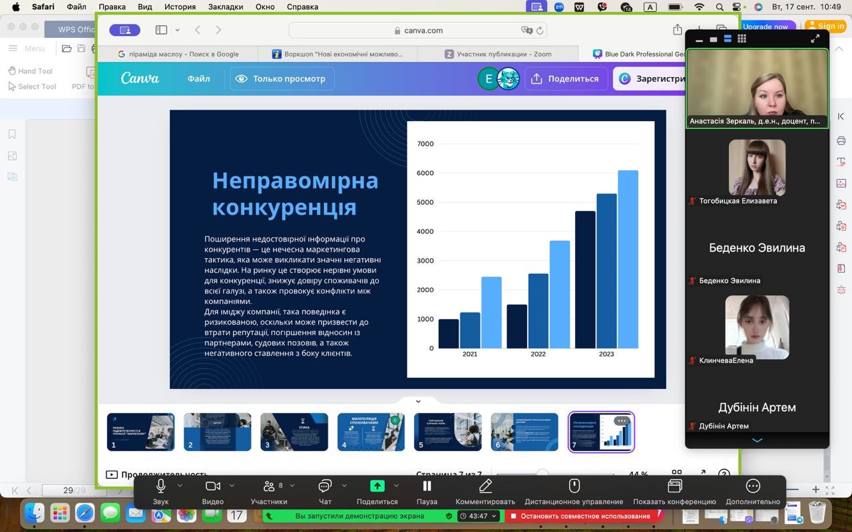
Task: Expand video options arrow next to Видео
Action: click(232, 485)
